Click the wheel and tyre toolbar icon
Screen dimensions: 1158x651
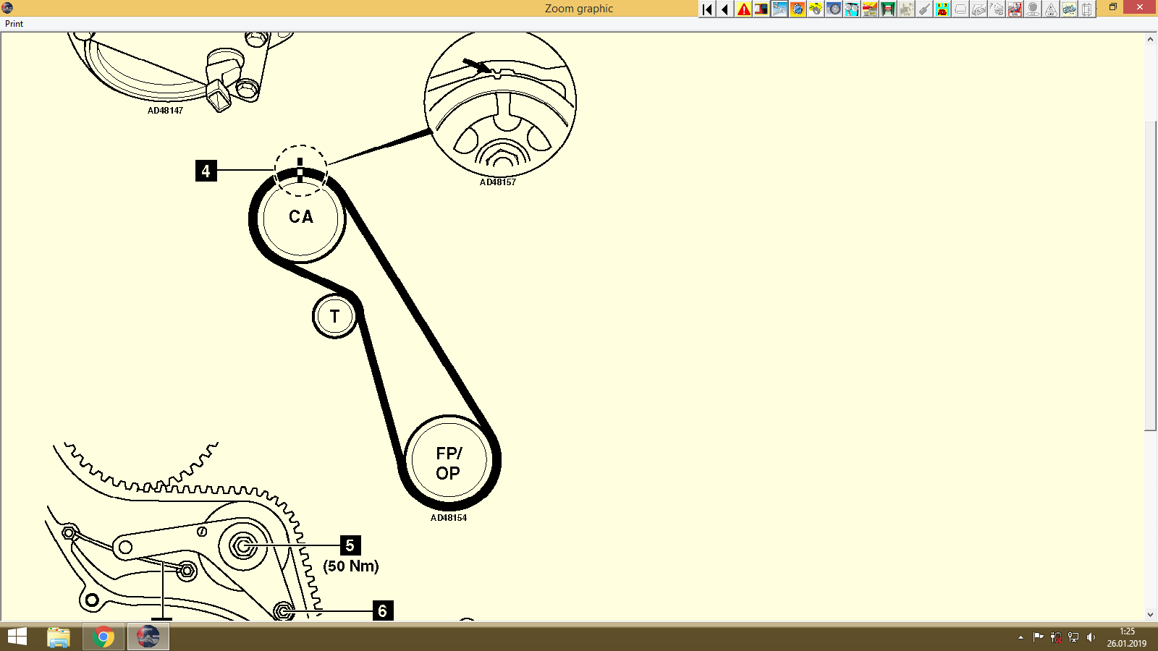833,9
